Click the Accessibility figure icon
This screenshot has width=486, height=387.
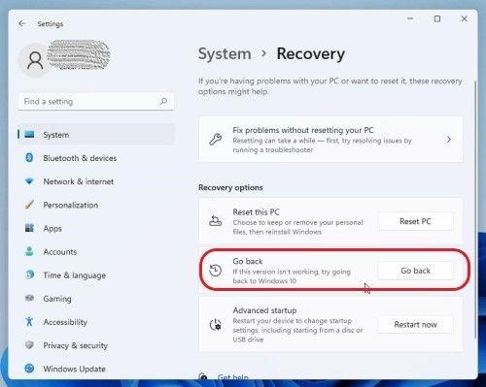coord(29,321)
